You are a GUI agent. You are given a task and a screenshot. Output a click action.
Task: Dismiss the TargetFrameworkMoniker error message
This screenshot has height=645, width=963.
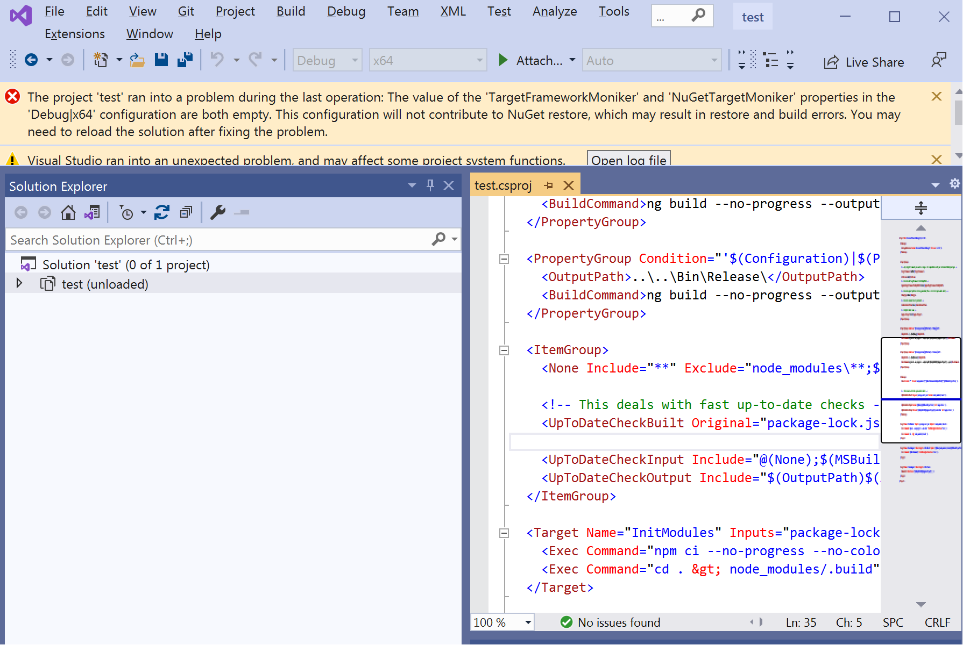tap(937, 97)
